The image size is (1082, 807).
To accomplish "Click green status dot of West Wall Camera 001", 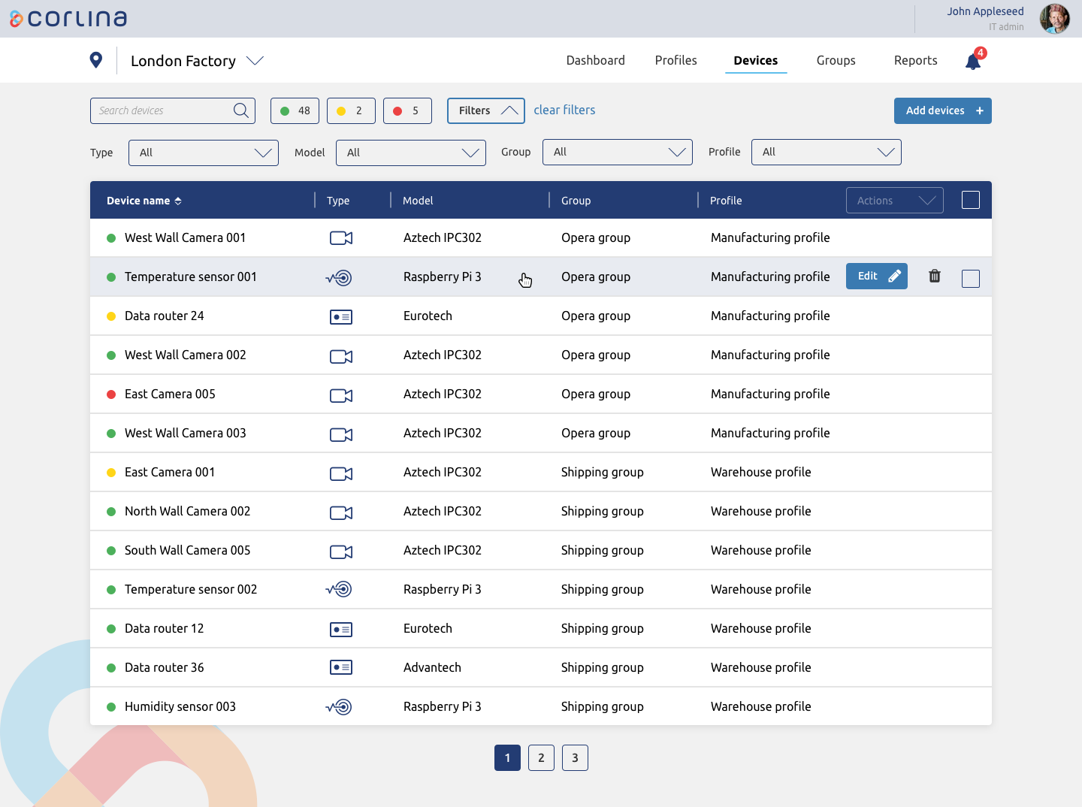I will (111, 238).
